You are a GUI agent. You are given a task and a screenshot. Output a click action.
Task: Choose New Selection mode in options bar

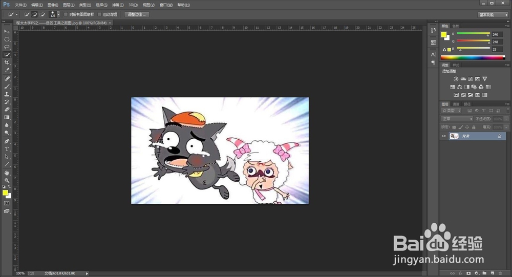27,14
